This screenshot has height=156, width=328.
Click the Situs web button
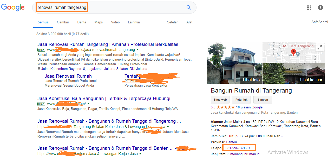[220, 100]
